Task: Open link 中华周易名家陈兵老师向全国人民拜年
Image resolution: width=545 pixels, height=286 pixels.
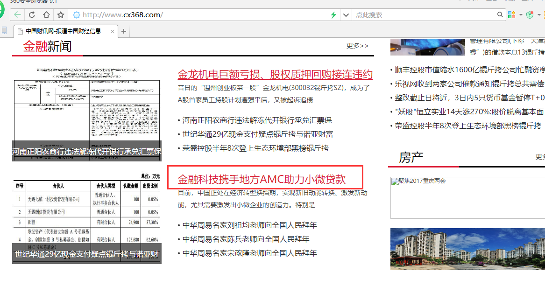Action: tap(246, 239)
